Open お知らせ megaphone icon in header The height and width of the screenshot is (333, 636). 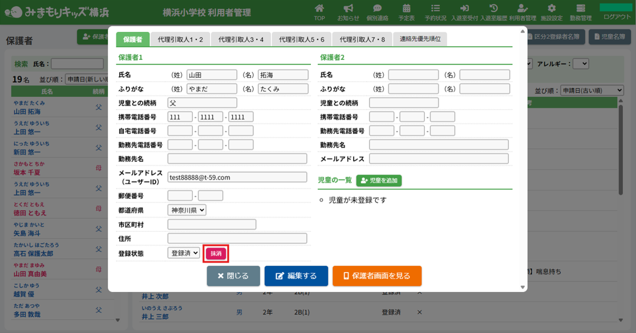(x=348, y=9)
